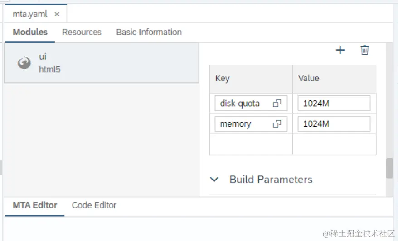Switch to Code Editor view
398x241 pixels.
94,205
